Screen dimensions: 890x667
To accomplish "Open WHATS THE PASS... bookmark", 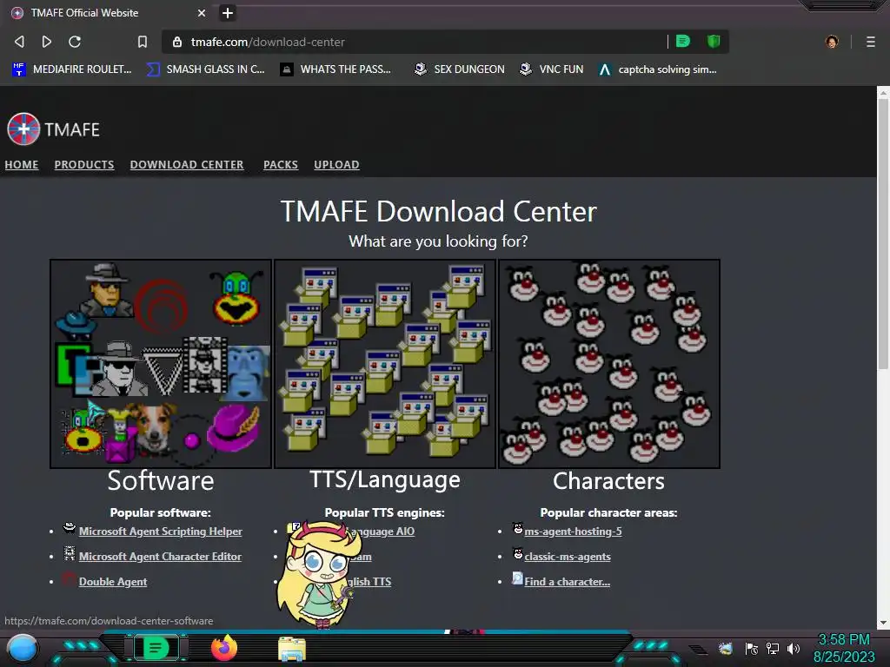I will [x=335, y=69].
